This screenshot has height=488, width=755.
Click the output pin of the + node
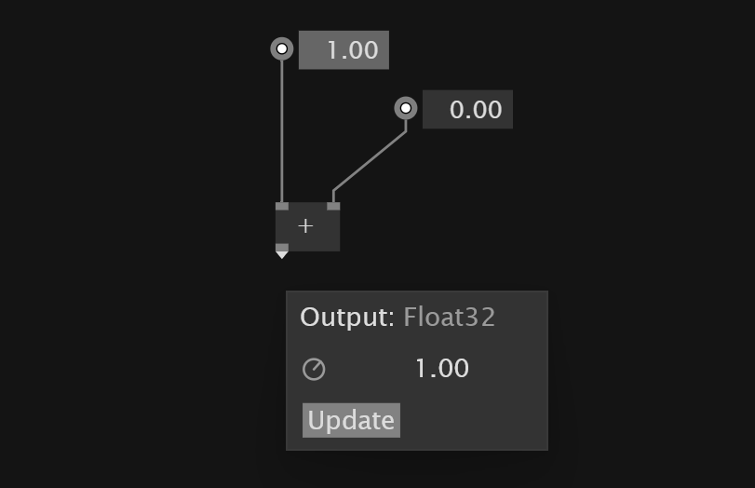pos(282,247)
